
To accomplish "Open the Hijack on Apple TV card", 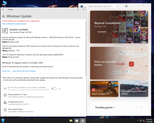I will 104,89.
